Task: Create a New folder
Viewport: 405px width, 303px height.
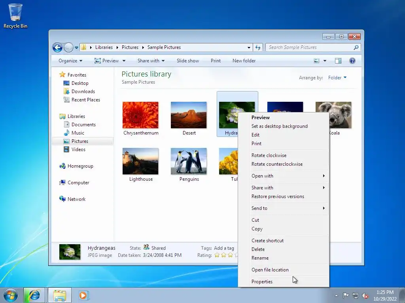Action: (x=244, y=61)
